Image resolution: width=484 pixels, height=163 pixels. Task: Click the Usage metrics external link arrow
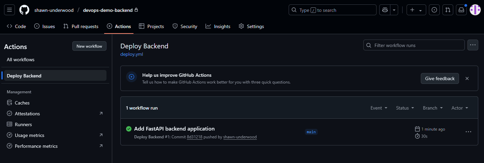point(101,135)
